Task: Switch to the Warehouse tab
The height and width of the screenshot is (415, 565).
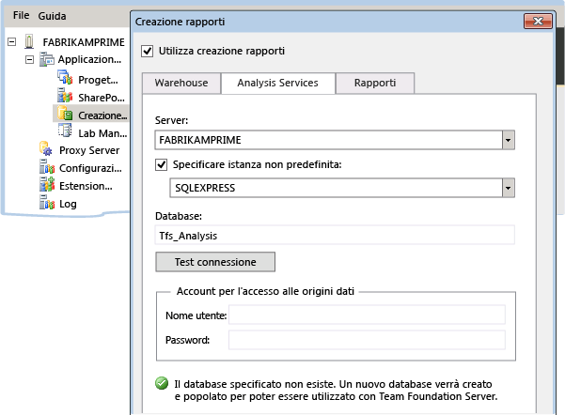Action: (x=180, y=84)
